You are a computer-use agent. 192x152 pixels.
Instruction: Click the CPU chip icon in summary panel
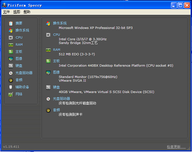(x=48, y=35)
